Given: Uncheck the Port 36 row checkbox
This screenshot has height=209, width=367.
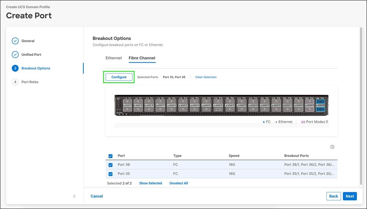Looking at the screenshot, I should click(x=110, y=165).
